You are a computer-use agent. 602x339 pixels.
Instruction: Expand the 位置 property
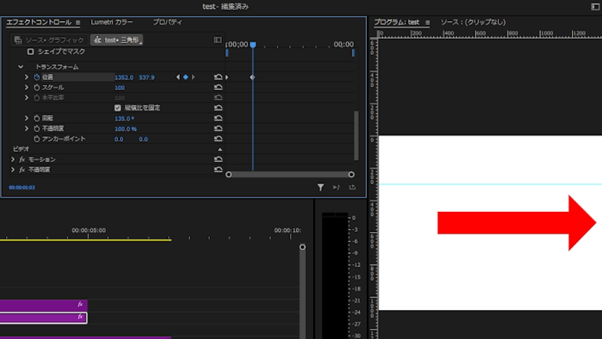pos(26,77)
